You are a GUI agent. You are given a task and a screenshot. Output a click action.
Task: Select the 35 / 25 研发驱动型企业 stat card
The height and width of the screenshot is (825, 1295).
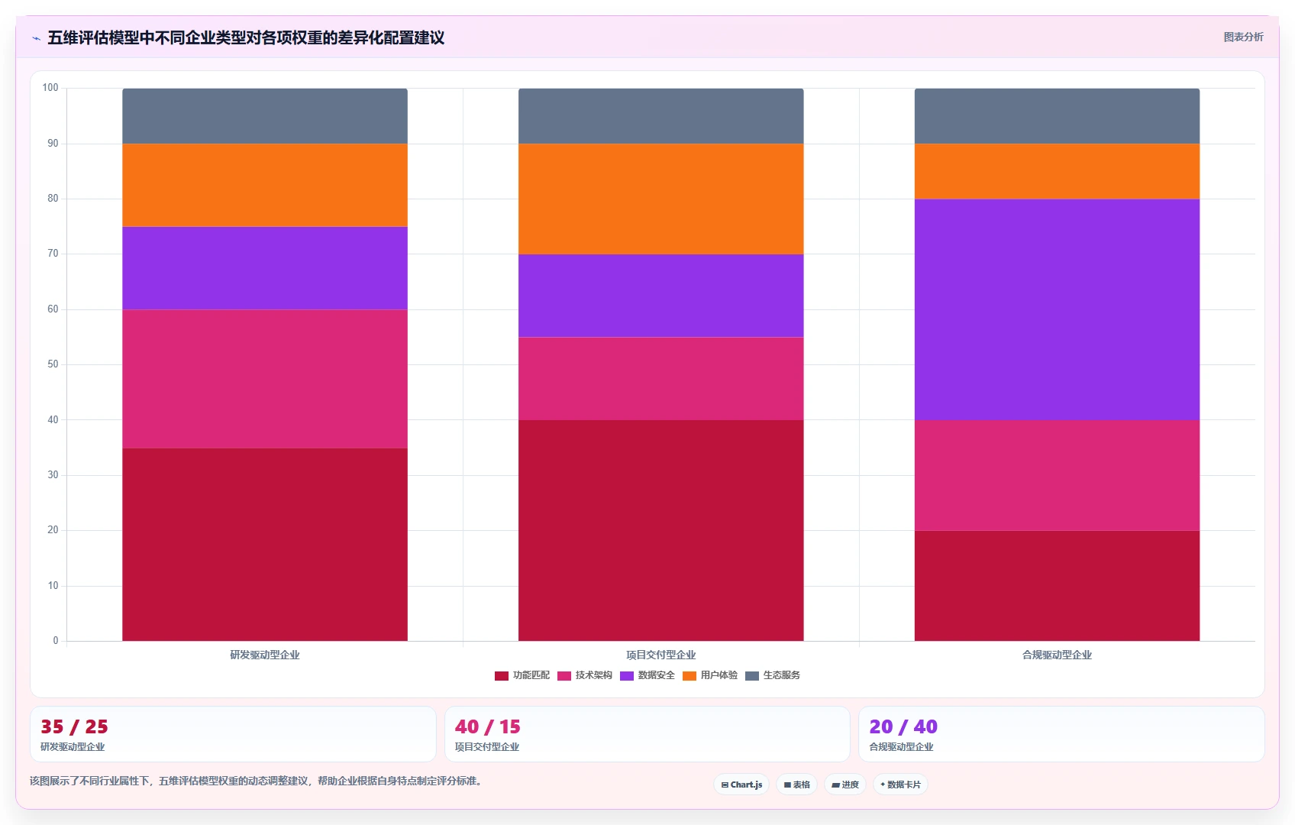[x=233, y=734]
